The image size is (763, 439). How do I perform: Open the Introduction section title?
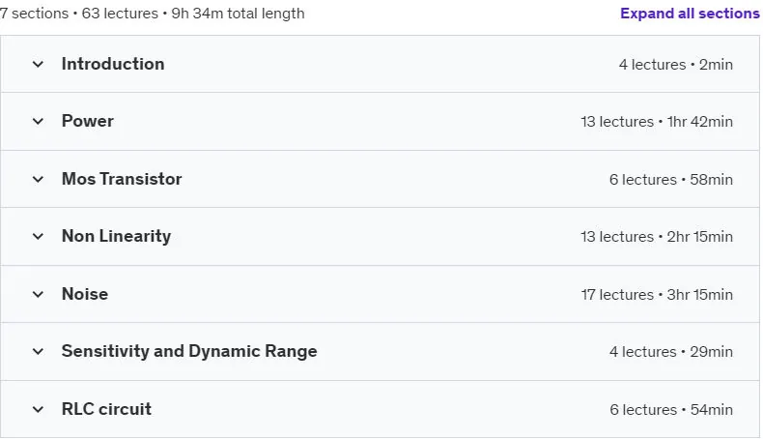point(113,64)
